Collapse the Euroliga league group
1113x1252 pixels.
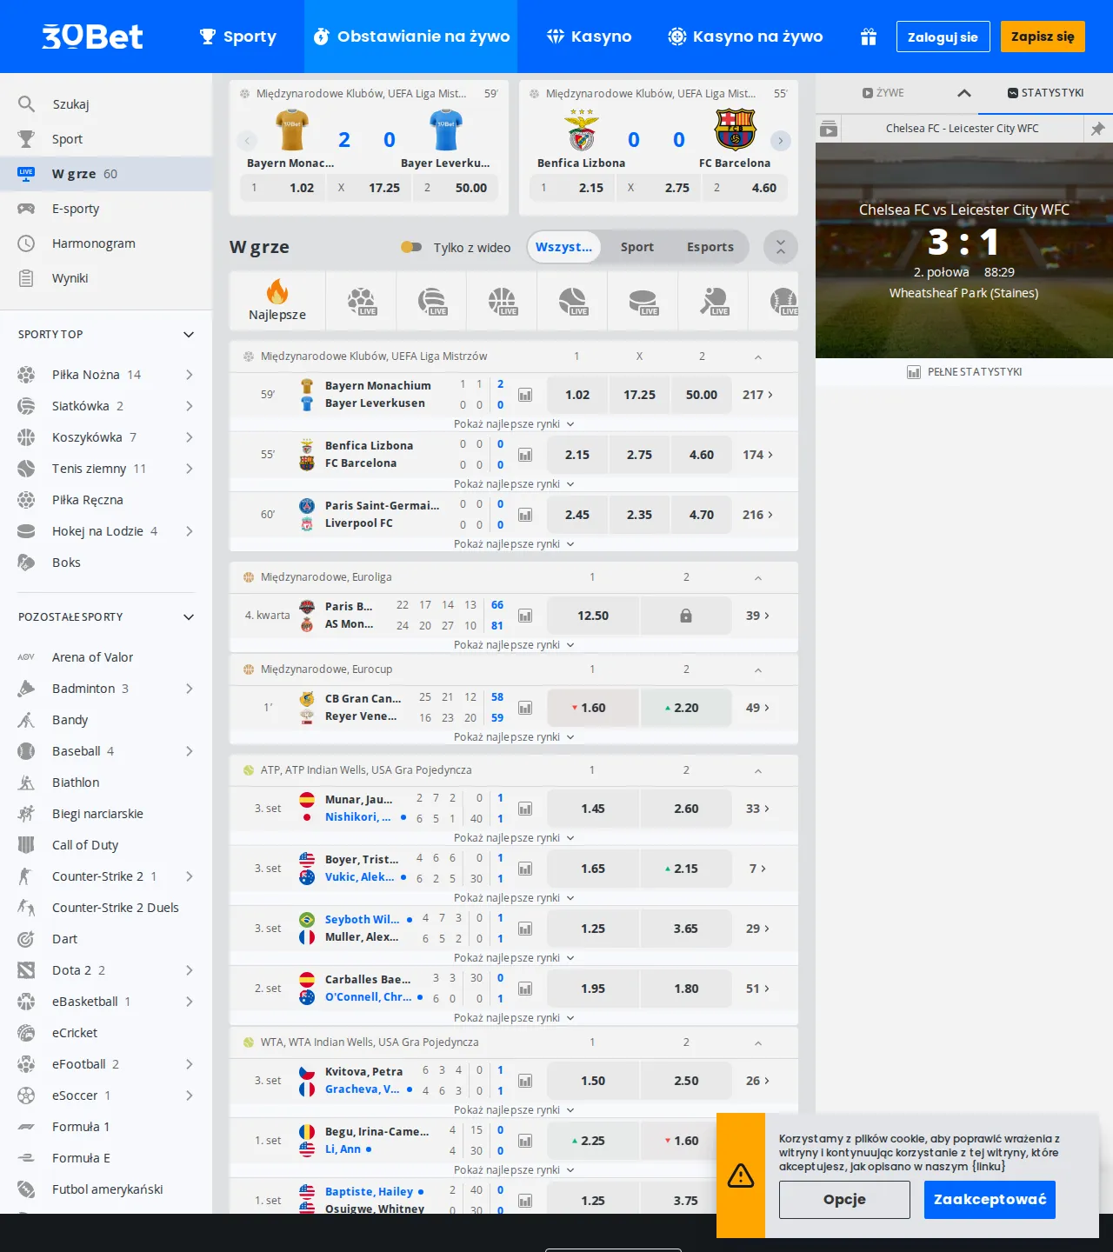point(758,577)
